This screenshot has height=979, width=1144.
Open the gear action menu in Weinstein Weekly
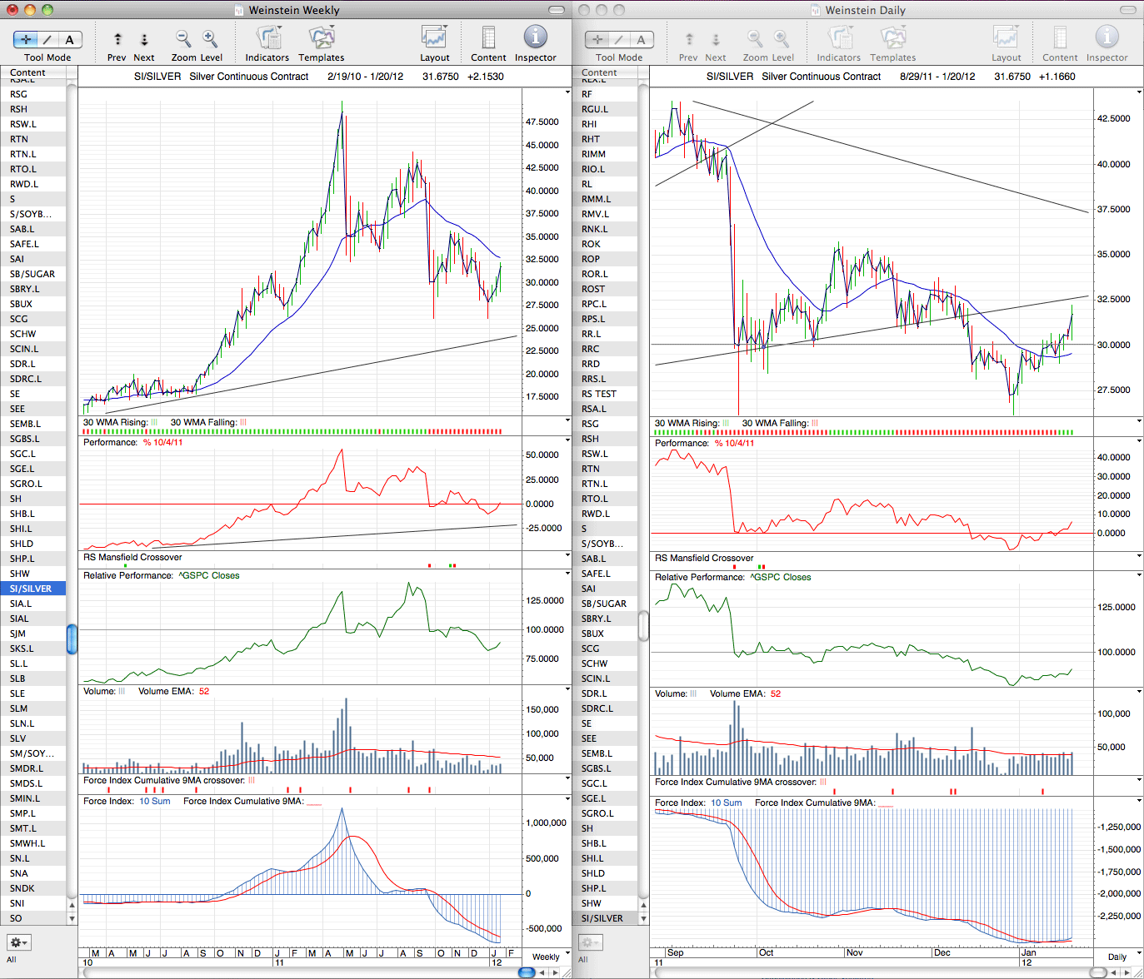pos(18,942)
